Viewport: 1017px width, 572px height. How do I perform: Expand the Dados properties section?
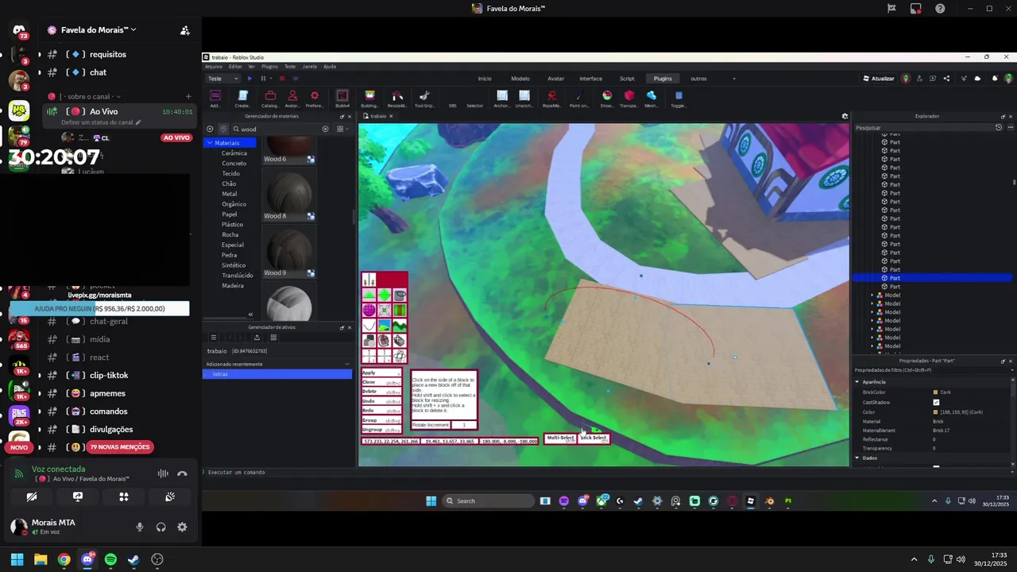(x=857, y=458)
